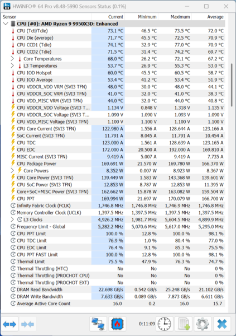Viewport: 236px width, 336px height.
Task: Click the expand-view double arrows icon
Action: click(9, 324)
